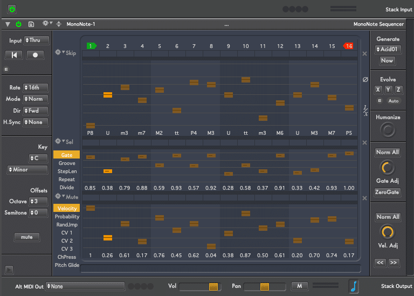Viewport: 414px width, 296px height.
Task: Click the up/down preset stepper arrows
Action: click(59, 24)
